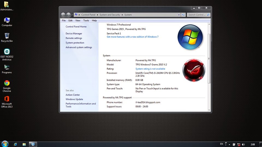Click the Intel Core i5-2410M processor text
262x147 pixels.
coord(157,74)
